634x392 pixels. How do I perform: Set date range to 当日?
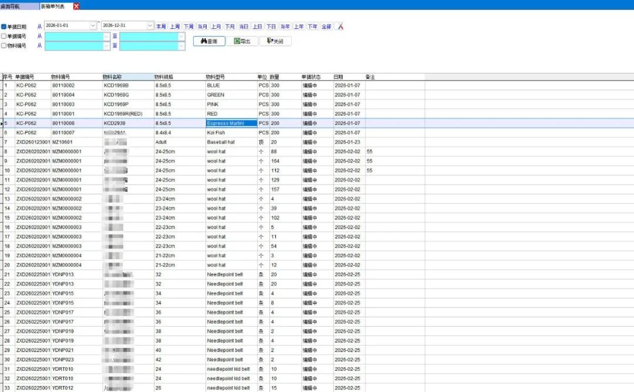click(244, 26)
